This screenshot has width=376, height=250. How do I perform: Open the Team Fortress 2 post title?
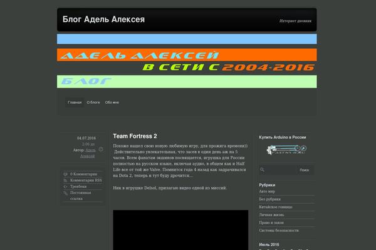pyautogui.click(x=135, y=136)
